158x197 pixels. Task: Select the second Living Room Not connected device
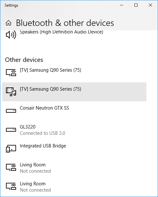pos(74,187)
